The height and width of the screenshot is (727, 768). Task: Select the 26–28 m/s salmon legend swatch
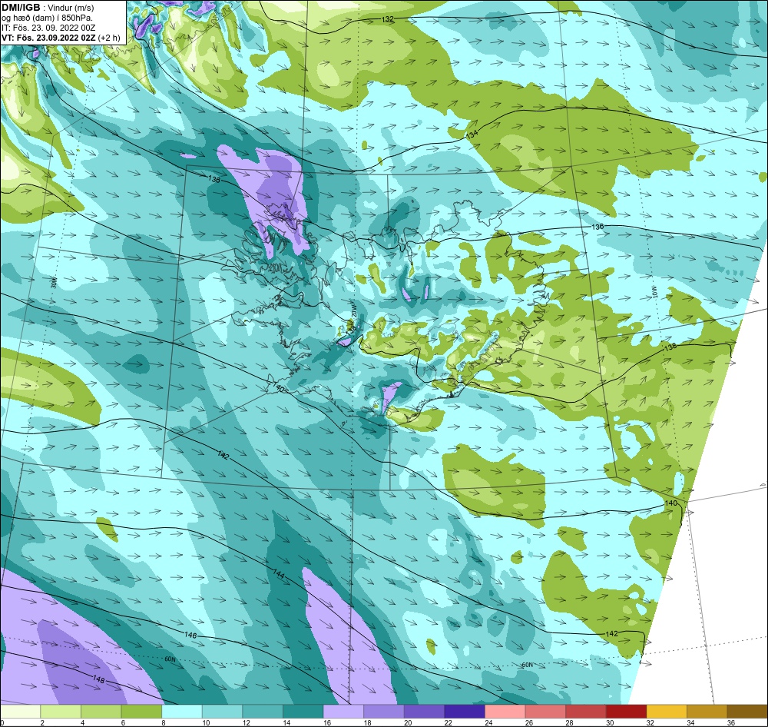tap(545, 712)
